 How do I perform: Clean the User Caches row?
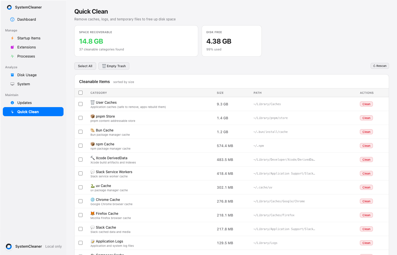[x=366, y=104]
